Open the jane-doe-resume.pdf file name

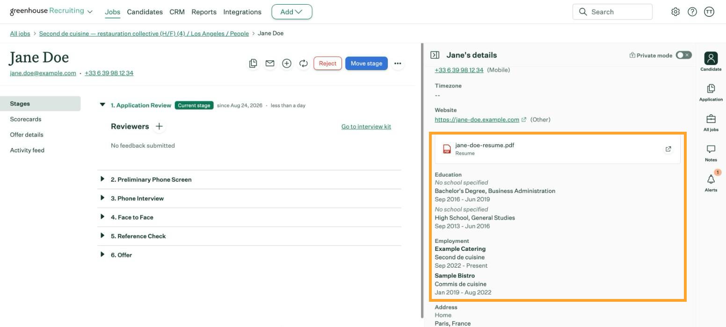pos(485,145)
